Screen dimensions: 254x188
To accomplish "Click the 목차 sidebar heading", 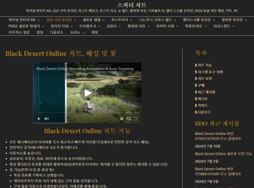I will coord(201,53).
